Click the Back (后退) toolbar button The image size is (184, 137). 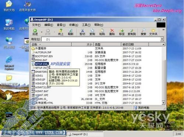click(35, 32)
